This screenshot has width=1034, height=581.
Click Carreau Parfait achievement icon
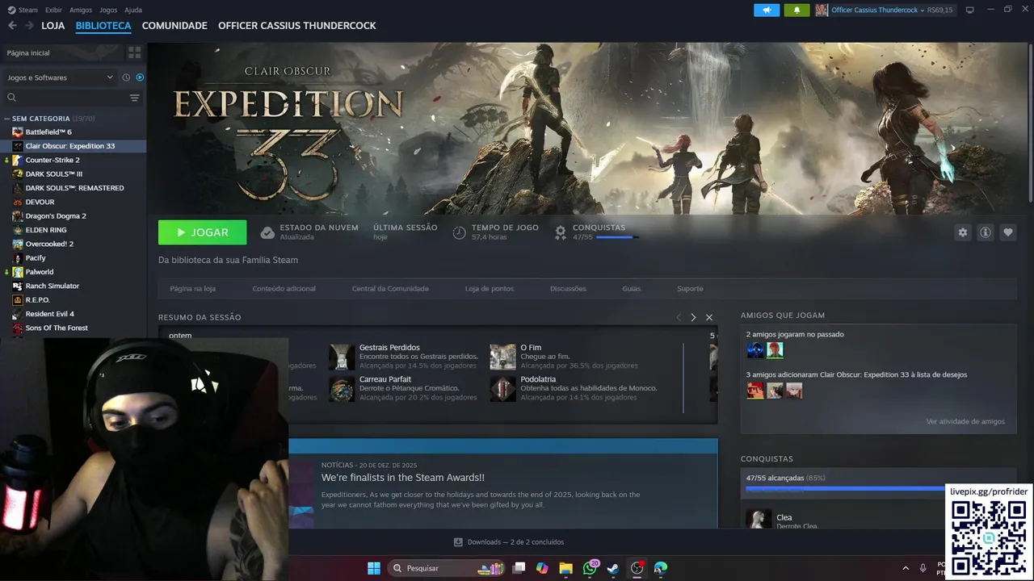point(342,389)
